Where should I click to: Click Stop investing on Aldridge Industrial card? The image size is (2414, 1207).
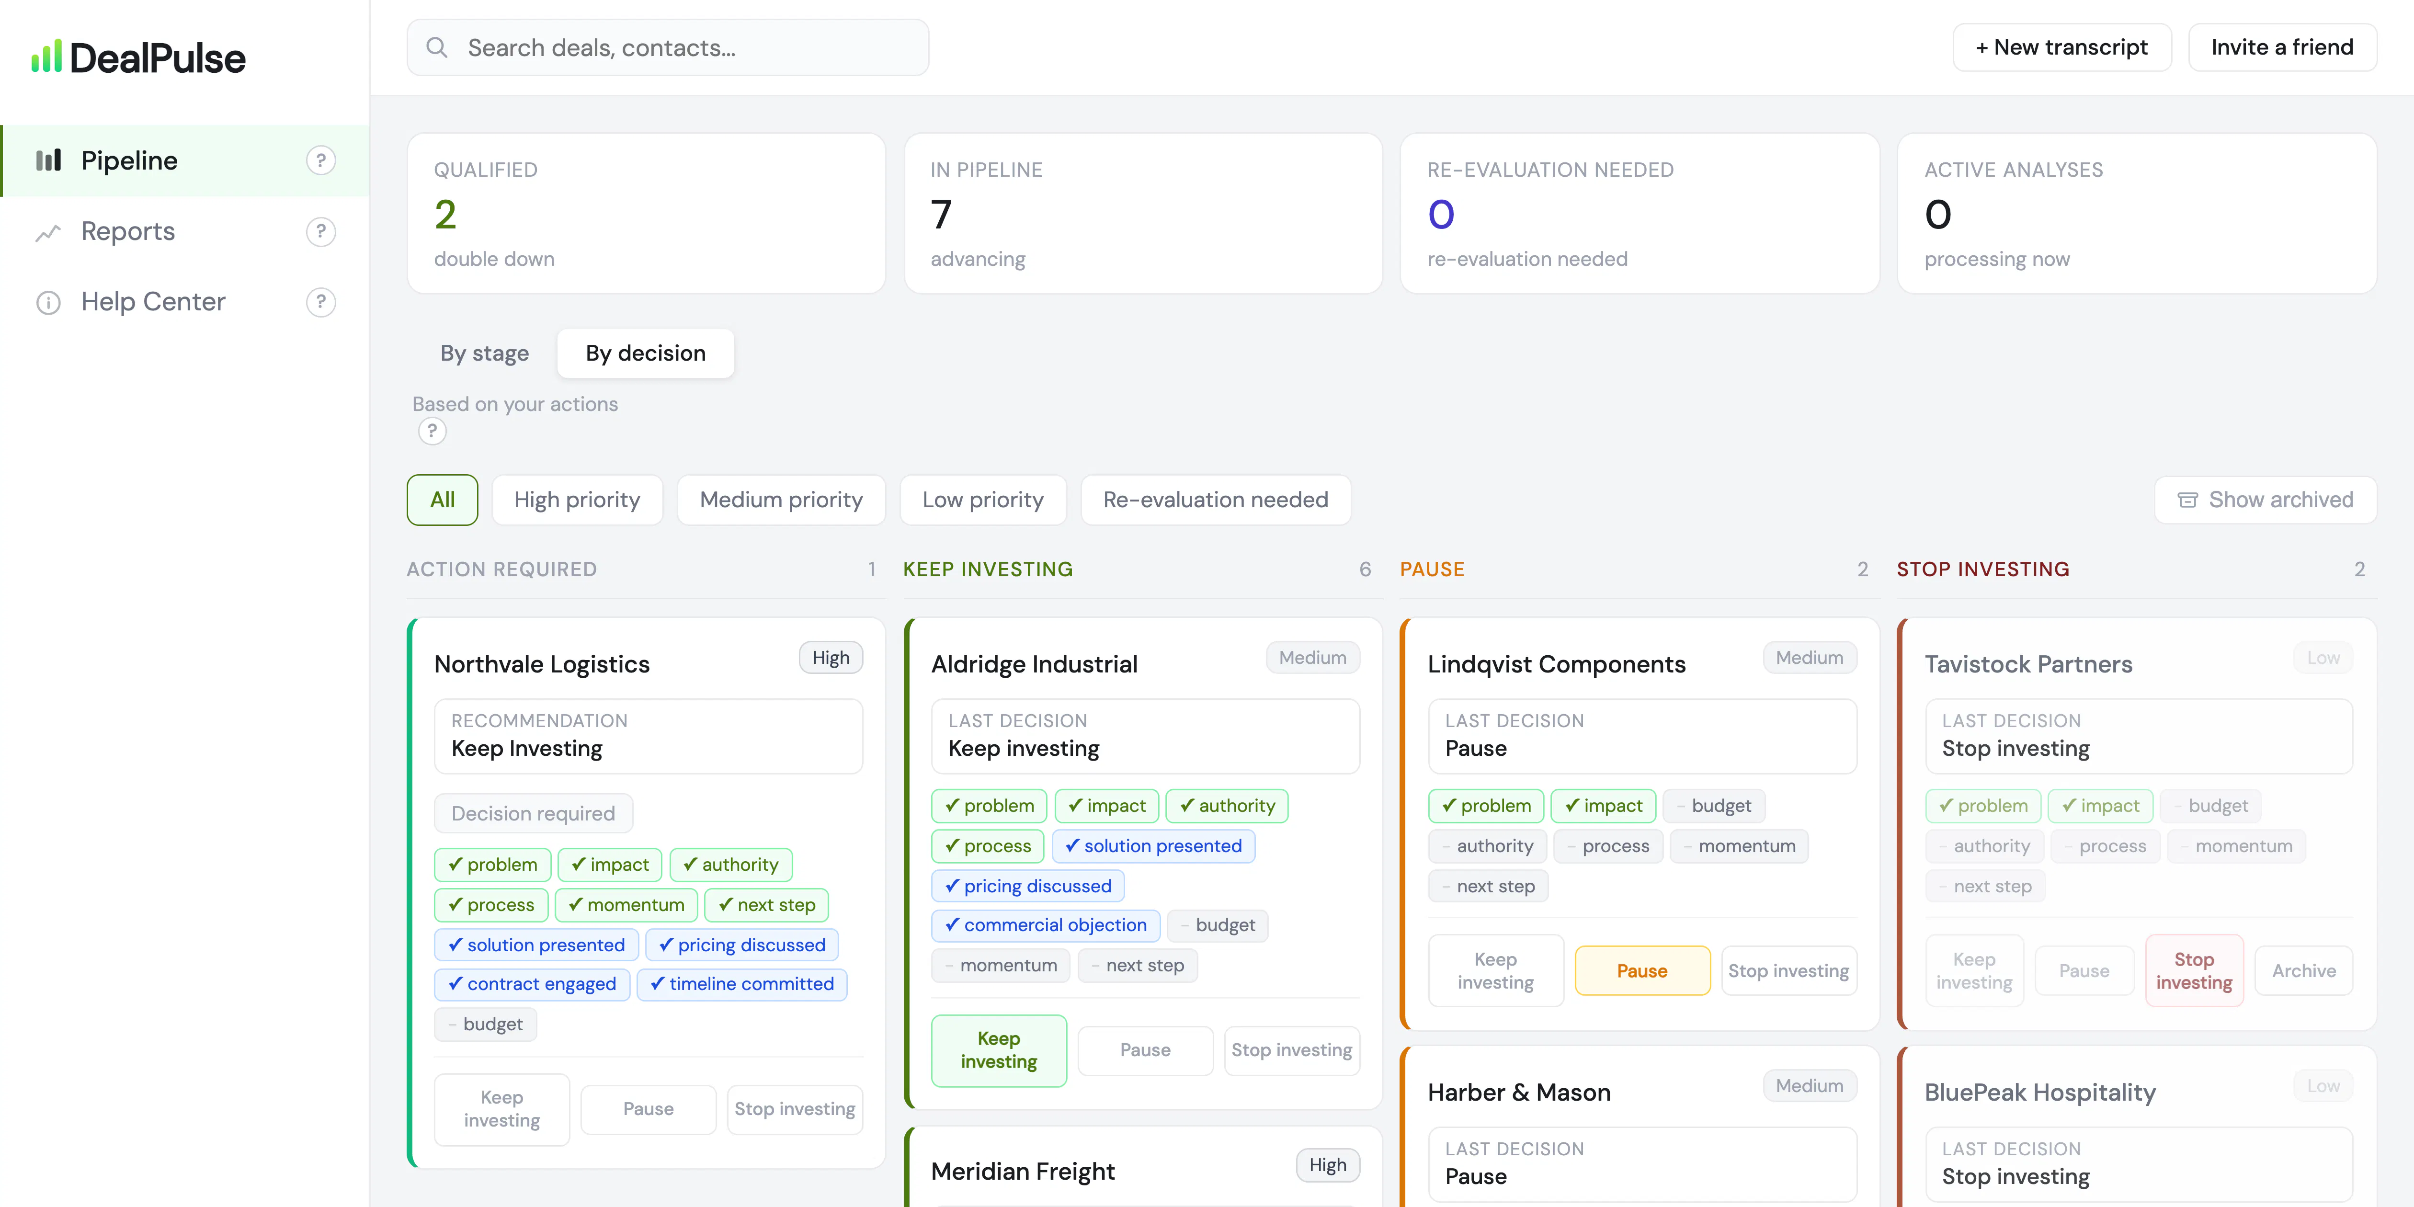coord(1291,1050)
